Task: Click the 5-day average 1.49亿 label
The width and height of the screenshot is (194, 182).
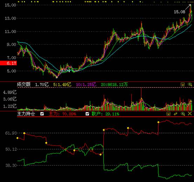Action: [x=62, y=85]
